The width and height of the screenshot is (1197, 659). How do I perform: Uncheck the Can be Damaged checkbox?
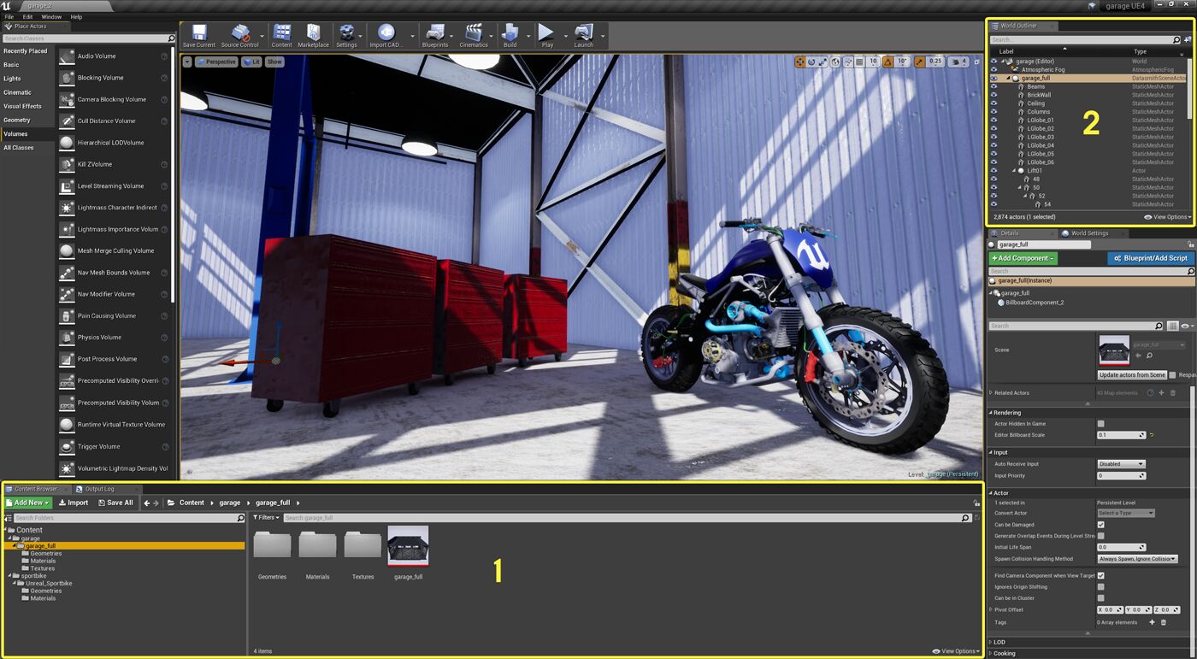point(1102,525)
